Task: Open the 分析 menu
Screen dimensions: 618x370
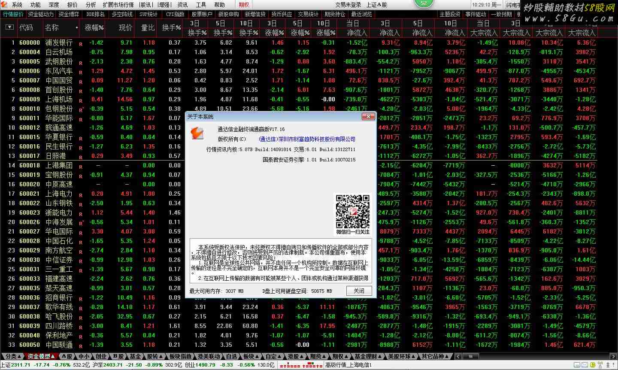Action: [91, 5]
